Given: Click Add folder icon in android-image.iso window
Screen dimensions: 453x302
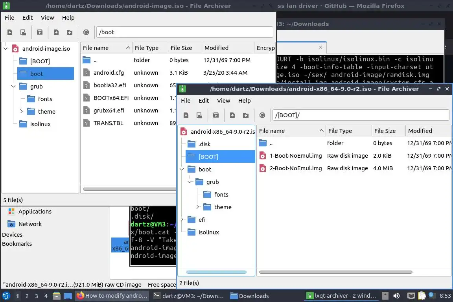Looking at the screenshot, I should [70, 32].
